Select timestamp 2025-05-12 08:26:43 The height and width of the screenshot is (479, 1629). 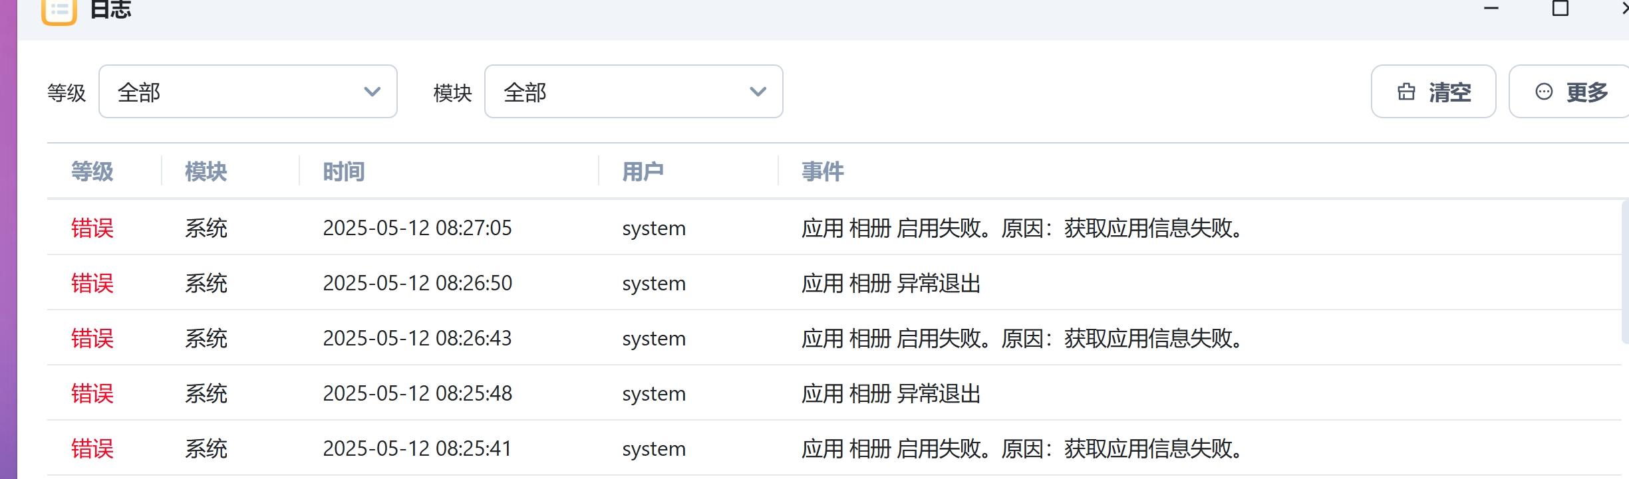click(418, 338)
